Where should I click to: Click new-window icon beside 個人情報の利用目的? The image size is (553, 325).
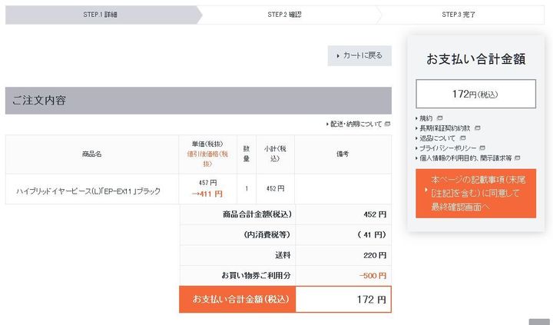click(x=518, y=158)
